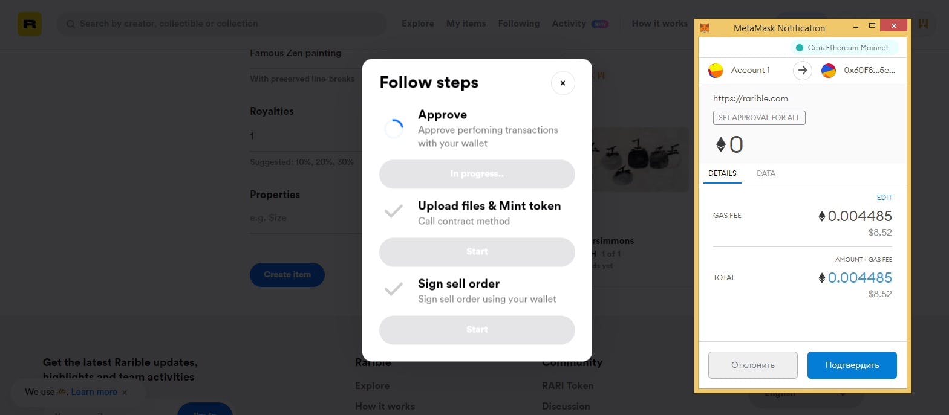Close the Follow steps dialog
This screenshot has height=415, width=949.
pos(563,83)
